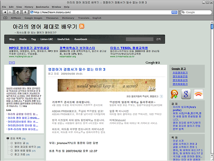
Task: Open the 영어회화듣기 Google ad link
Action: 180,84
